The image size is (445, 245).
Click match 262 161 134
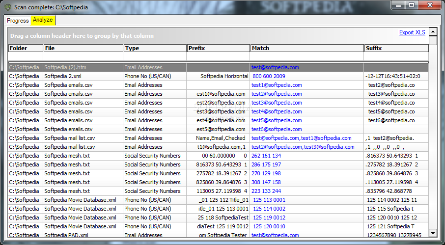click(266, 156)
